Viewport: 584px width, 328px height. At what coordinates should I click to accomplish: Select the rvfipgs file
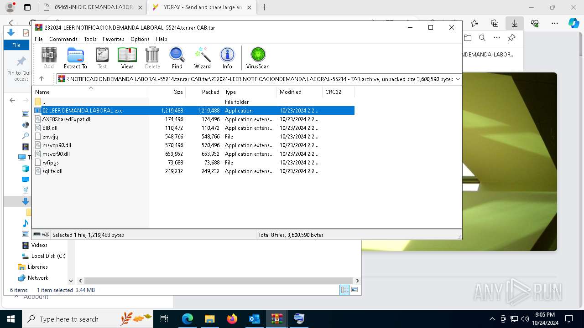coord(193,162)
